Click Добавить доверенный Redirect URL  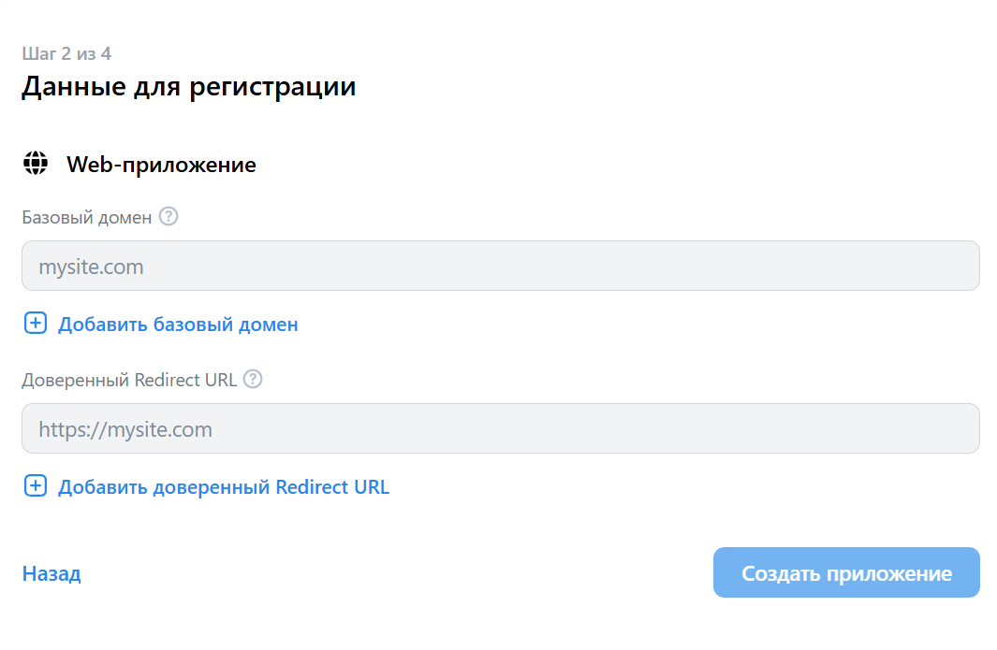(x=224, y=485)
